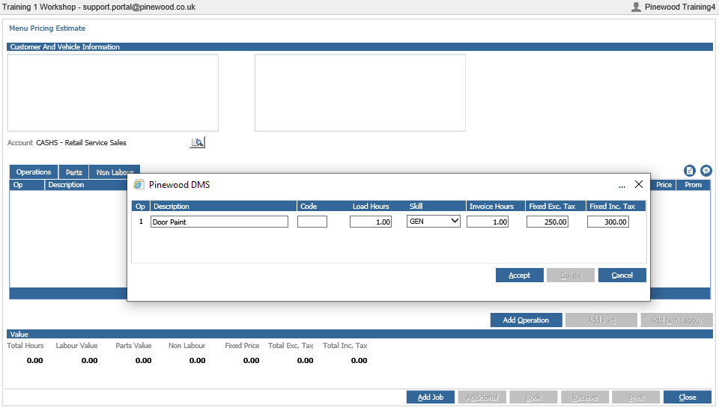719x408 pixels.
Task: Click the account text CASHS - Retail Service Sales
Action: point(81,142)
